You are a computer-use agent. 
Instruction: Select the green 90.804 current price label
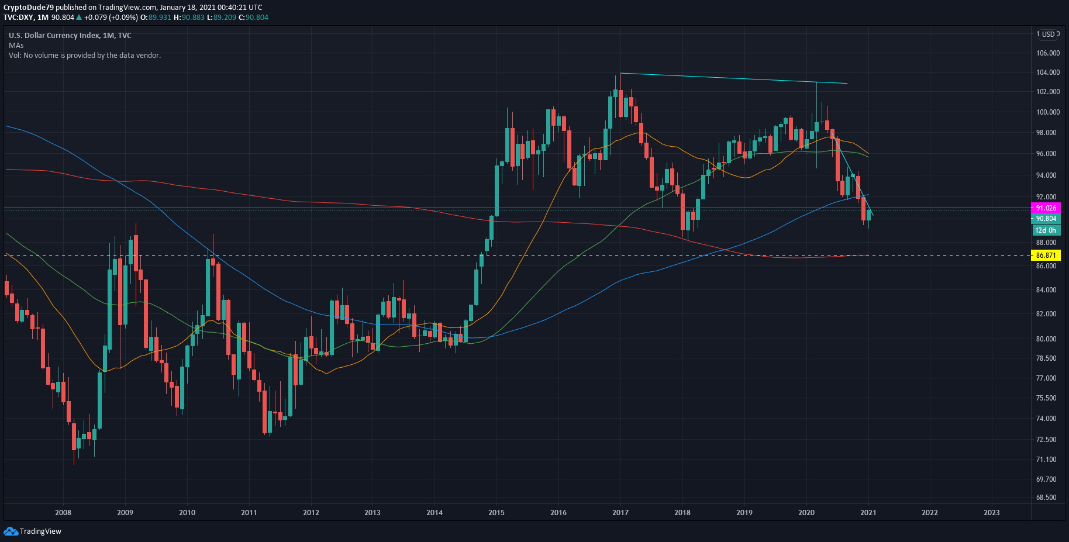pyautogui.click(x=1046, y=219)
